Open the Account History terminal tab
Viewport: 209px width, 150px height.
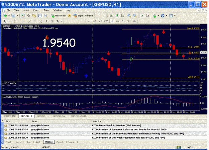pos(24,142)
